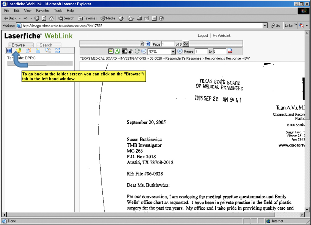The width and height of the screenshot is (311, 225).
Task: Open the Back button history dropdown arrow
Action: 20,18
